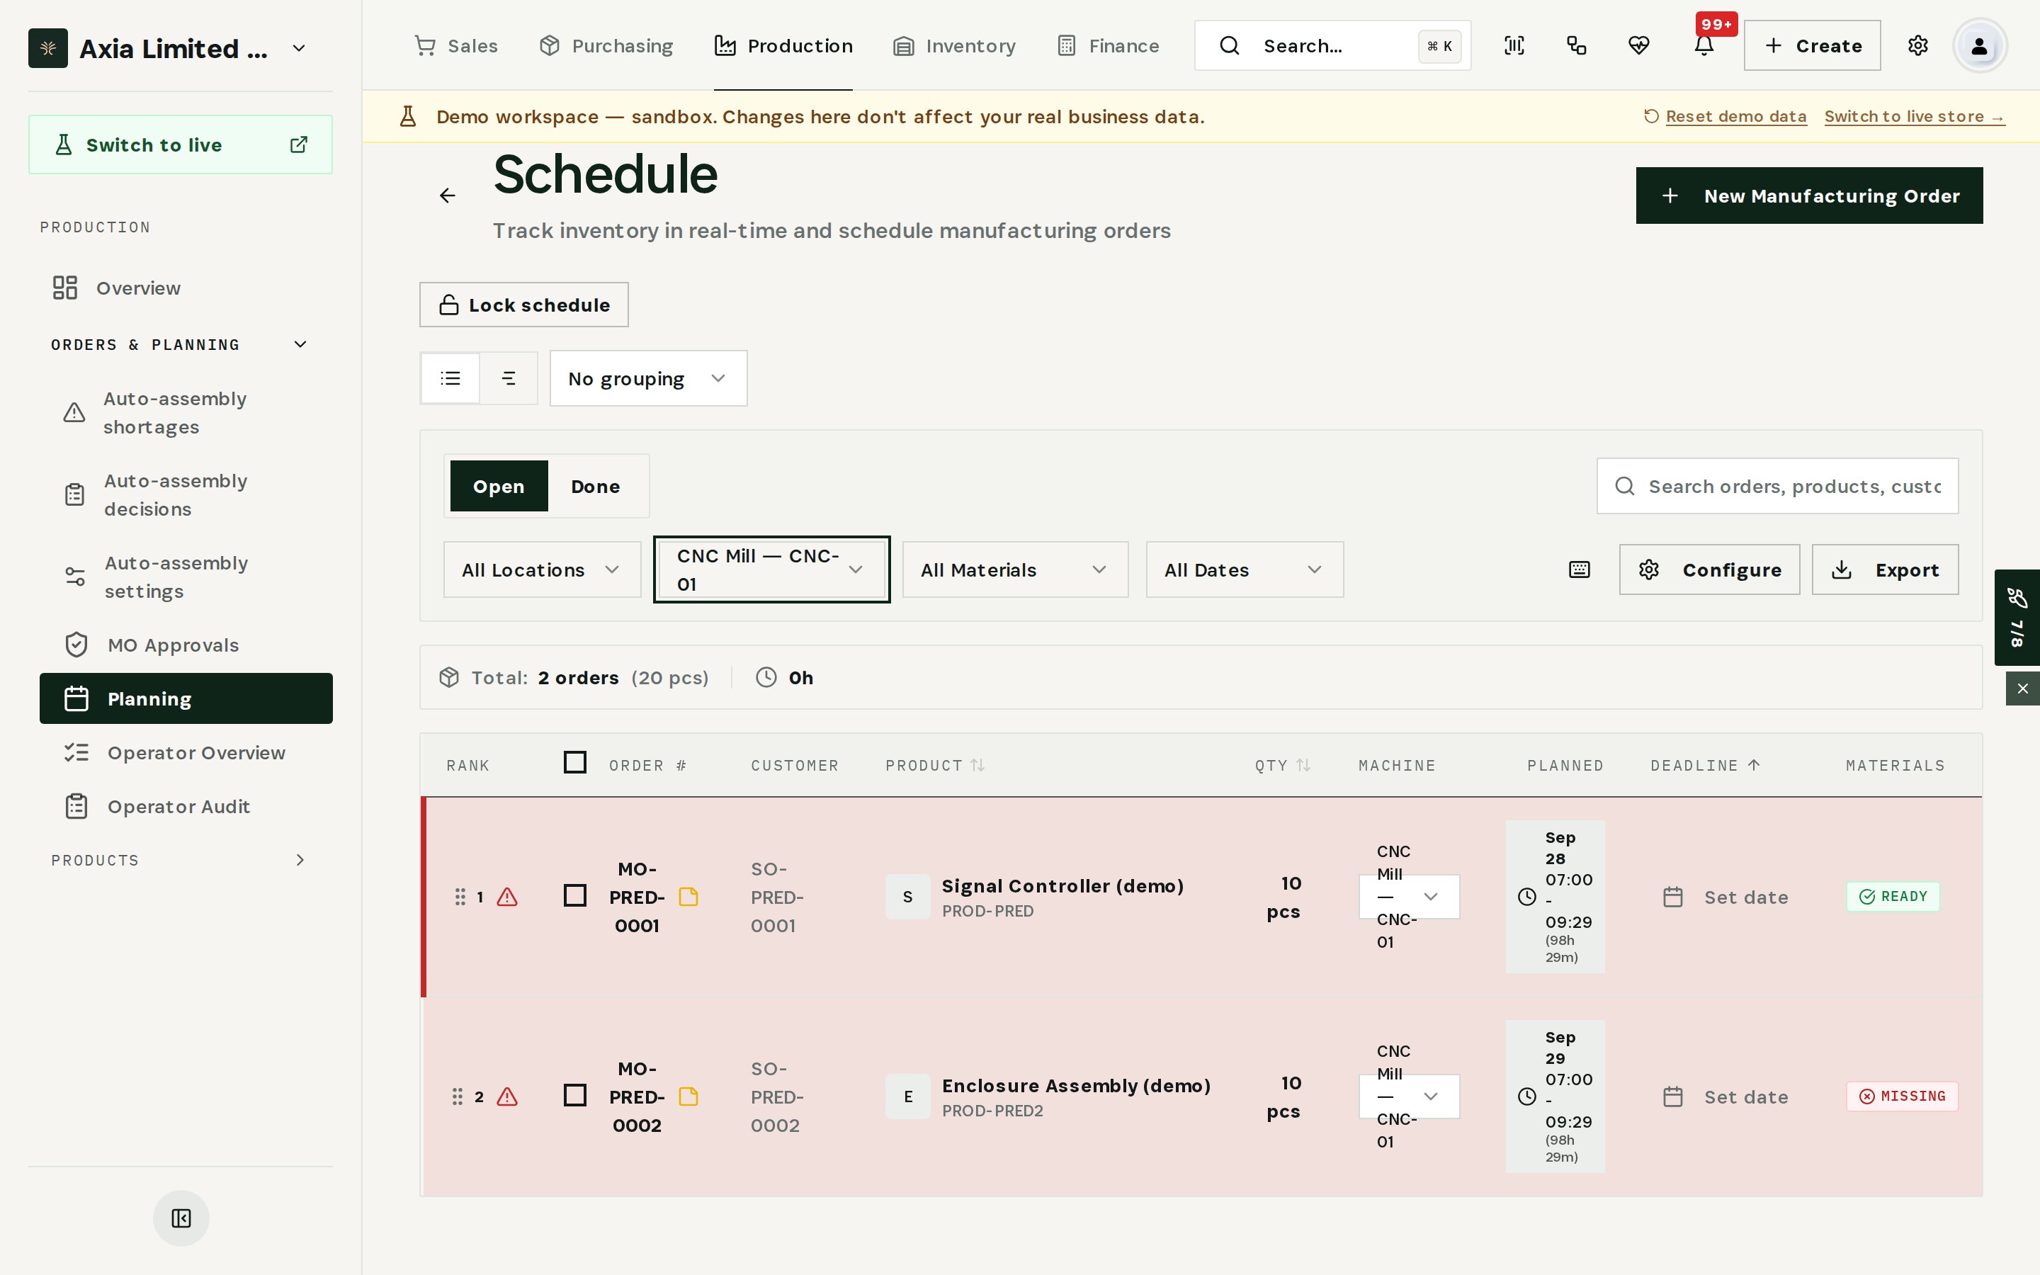Viewport: 2040px width, 1275px height.
Task: Open keyboard shortcuts icon near Configure
Action: click(x=1579, y=570)
